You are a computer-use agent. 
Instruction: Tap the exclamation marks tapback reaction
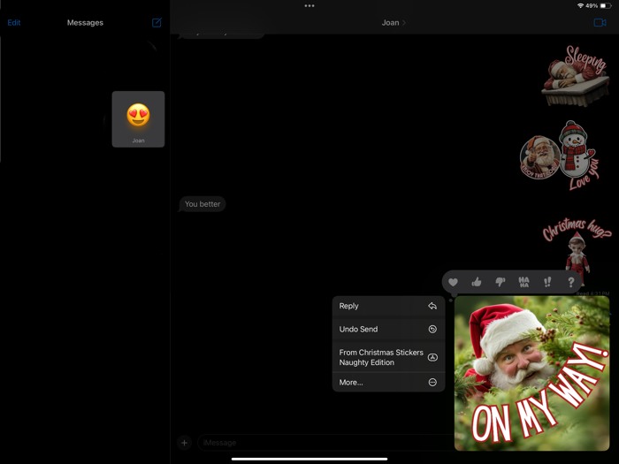pos(547,282)
